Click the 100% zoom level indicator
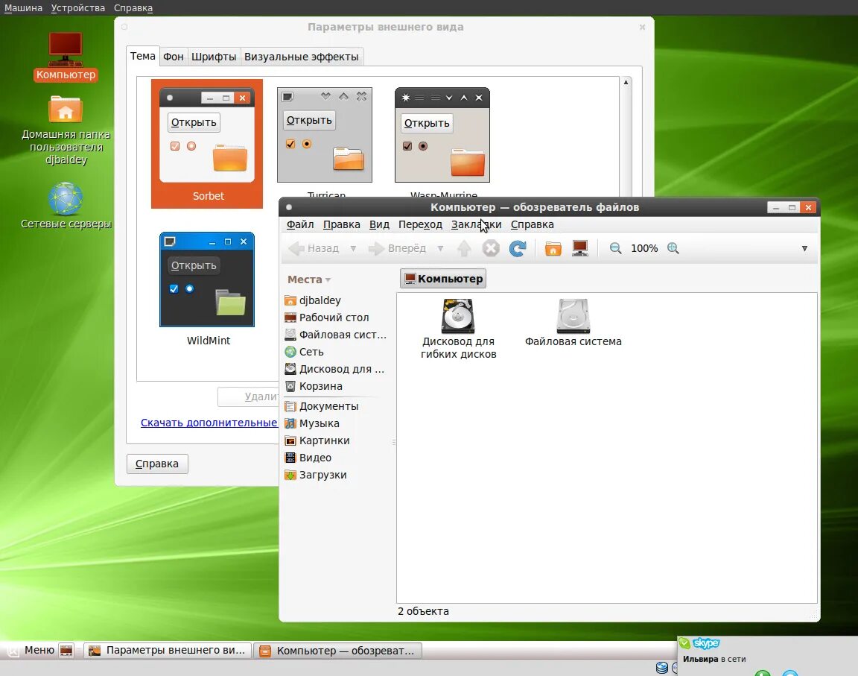Viewport: 858px width, 676px height. point(644,248)
